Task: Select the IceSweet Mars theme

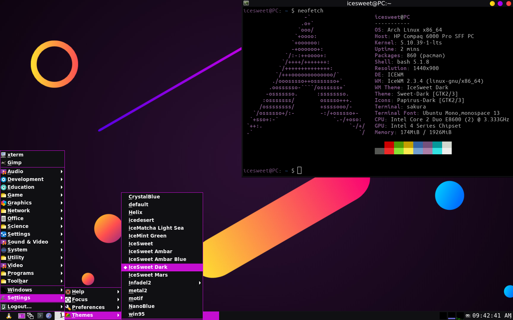Action: click(x=162, y=275)
